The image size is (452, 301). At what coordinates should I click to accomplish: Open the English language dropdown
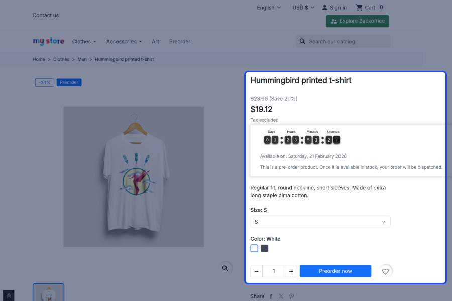[269, 8]
